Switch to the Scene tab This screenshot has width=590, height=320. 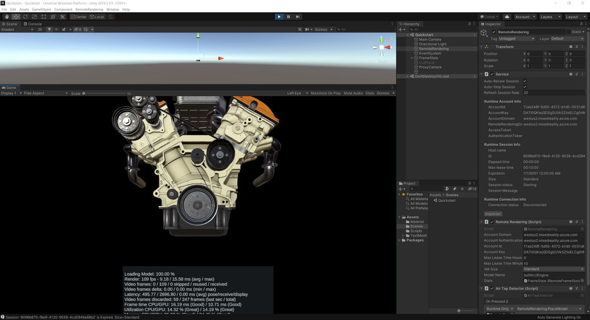[9, 24]
